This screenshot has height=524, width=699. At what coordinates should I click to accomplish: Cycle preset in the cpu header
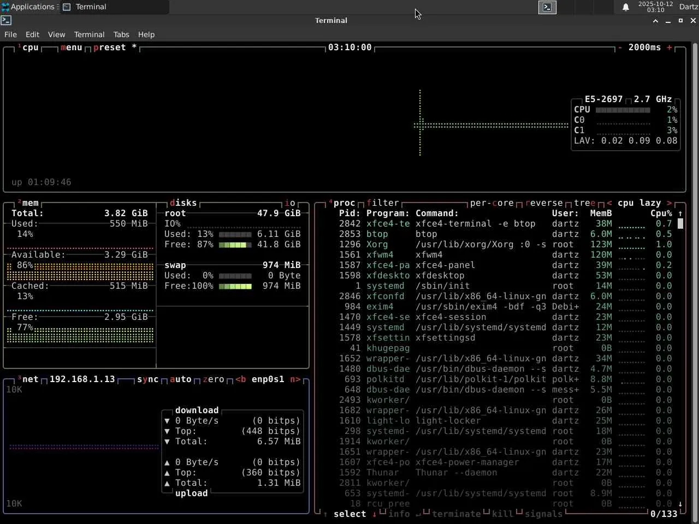[109, 47]
